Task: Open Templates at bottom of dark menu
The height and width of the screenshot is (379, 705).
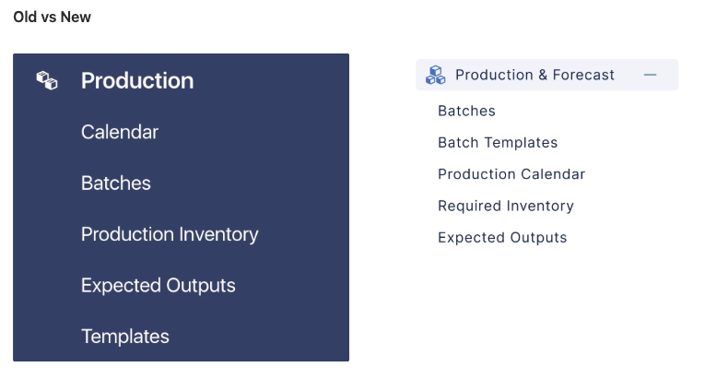Action: [125, 337]
